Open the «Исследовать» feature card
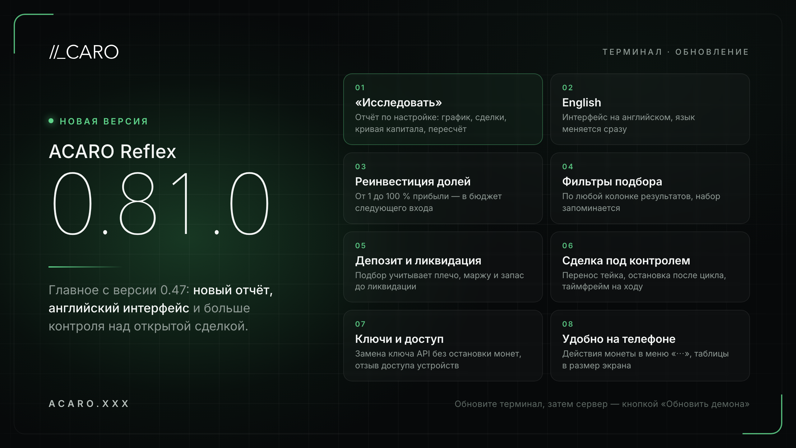Viewport: 796px width, 448px height. [x=443, y=109]
